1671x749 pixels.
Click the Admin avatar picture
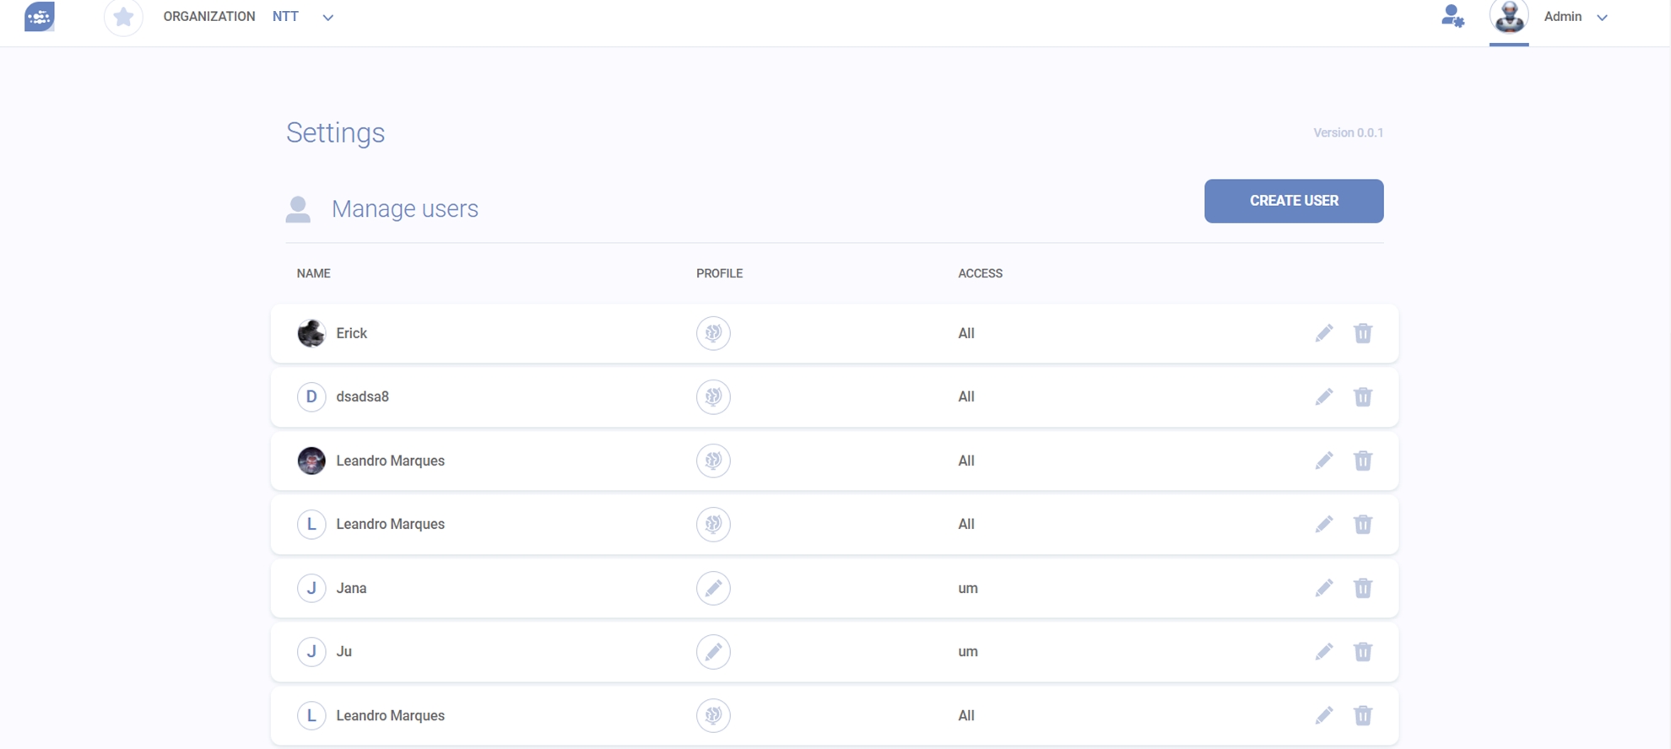click(1508, 17)
